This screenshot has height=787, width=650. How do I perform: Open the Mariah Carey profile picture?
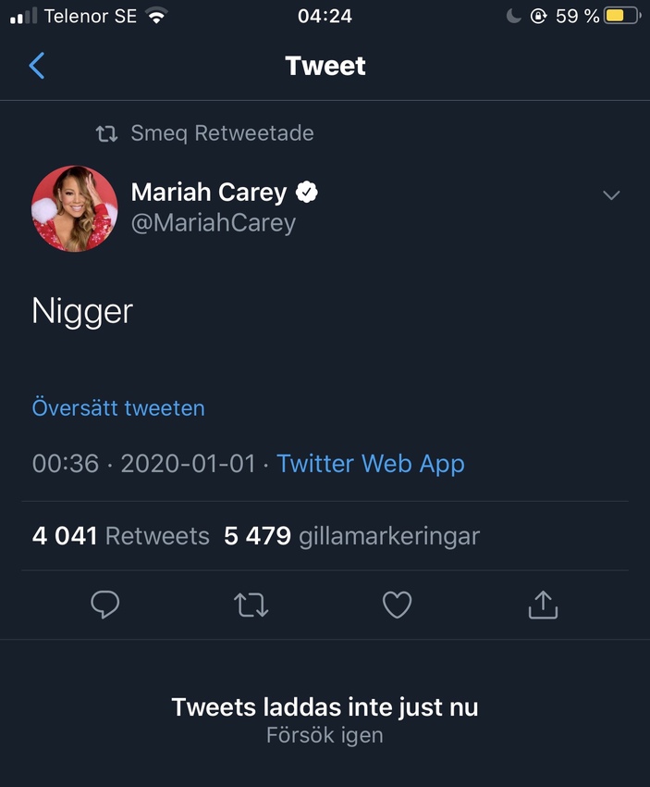[75, 208]
